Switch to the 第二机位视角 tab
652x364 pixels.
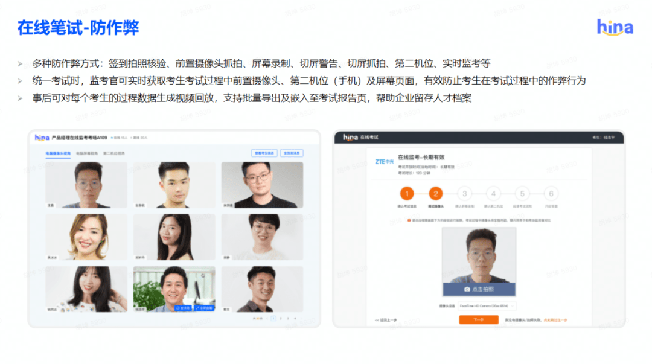pyautogui.click(x=114, y=153)
